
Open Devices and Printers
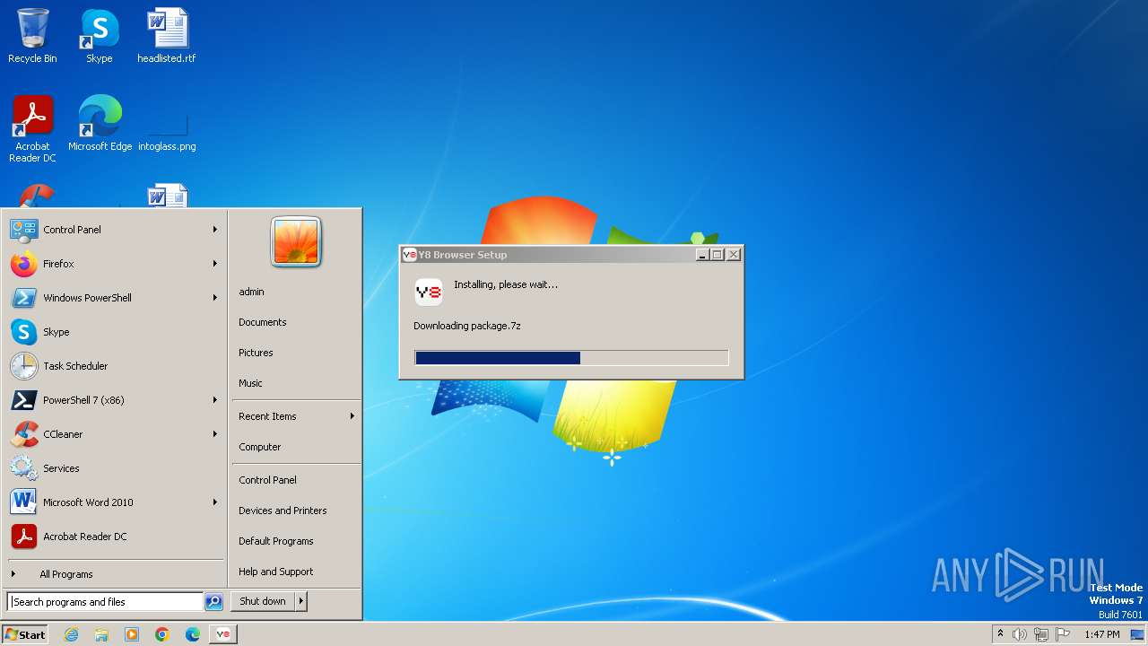tap(283, 511)
